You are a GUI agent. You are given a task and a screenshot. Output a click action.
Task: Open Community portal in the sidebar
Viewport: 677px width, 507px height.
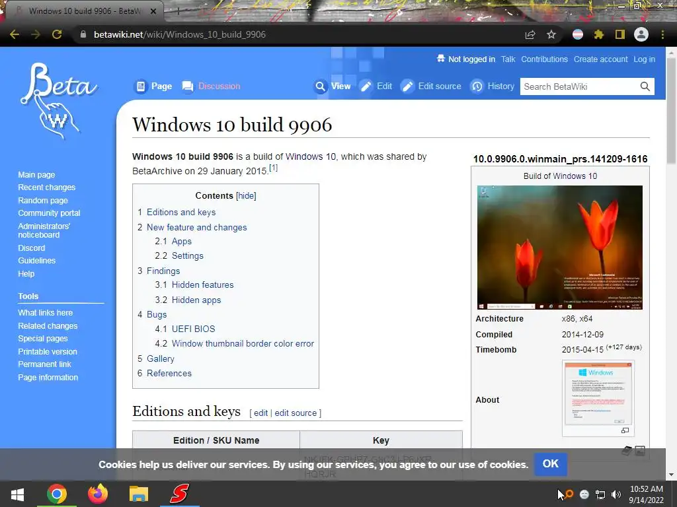(x=49, y=213)
